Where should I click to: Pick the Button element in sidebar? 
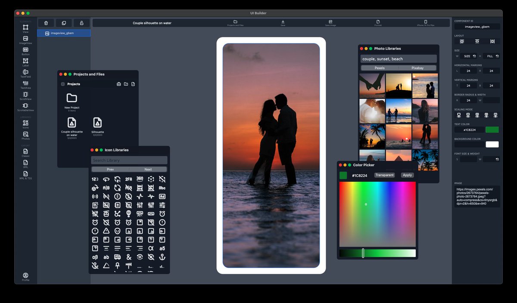pos(25,51)
